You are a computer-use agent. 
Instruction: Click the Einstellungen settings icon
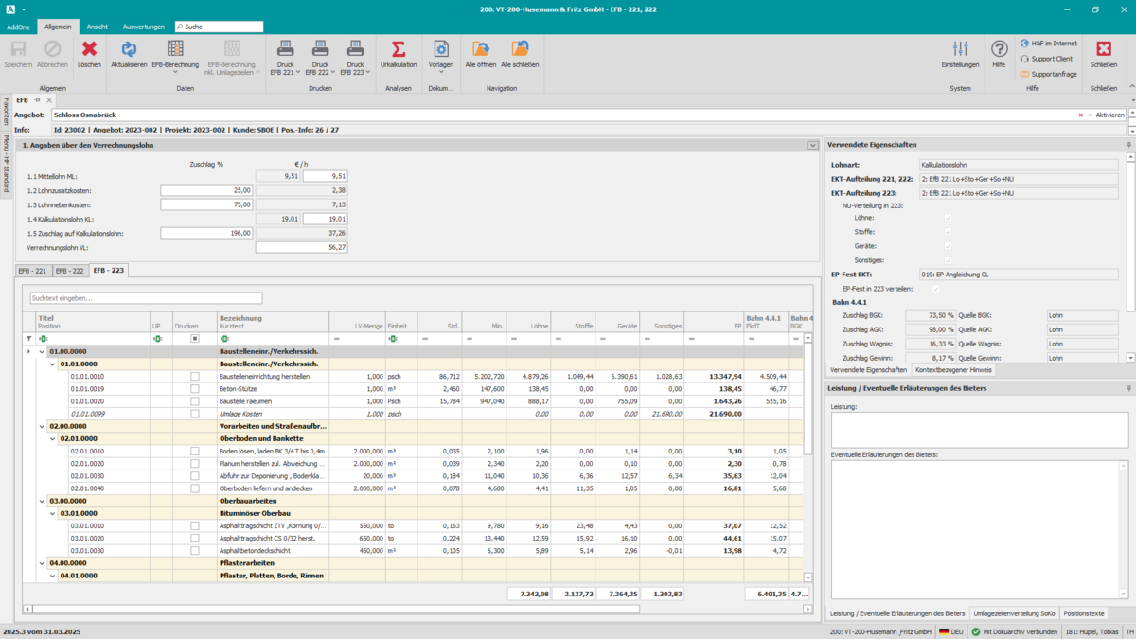960,49
